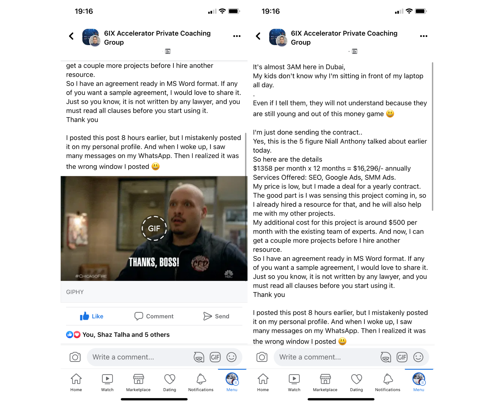Toggle Like on the post
The width and height of the screenshot is (495, 404).
pos(92,316)
